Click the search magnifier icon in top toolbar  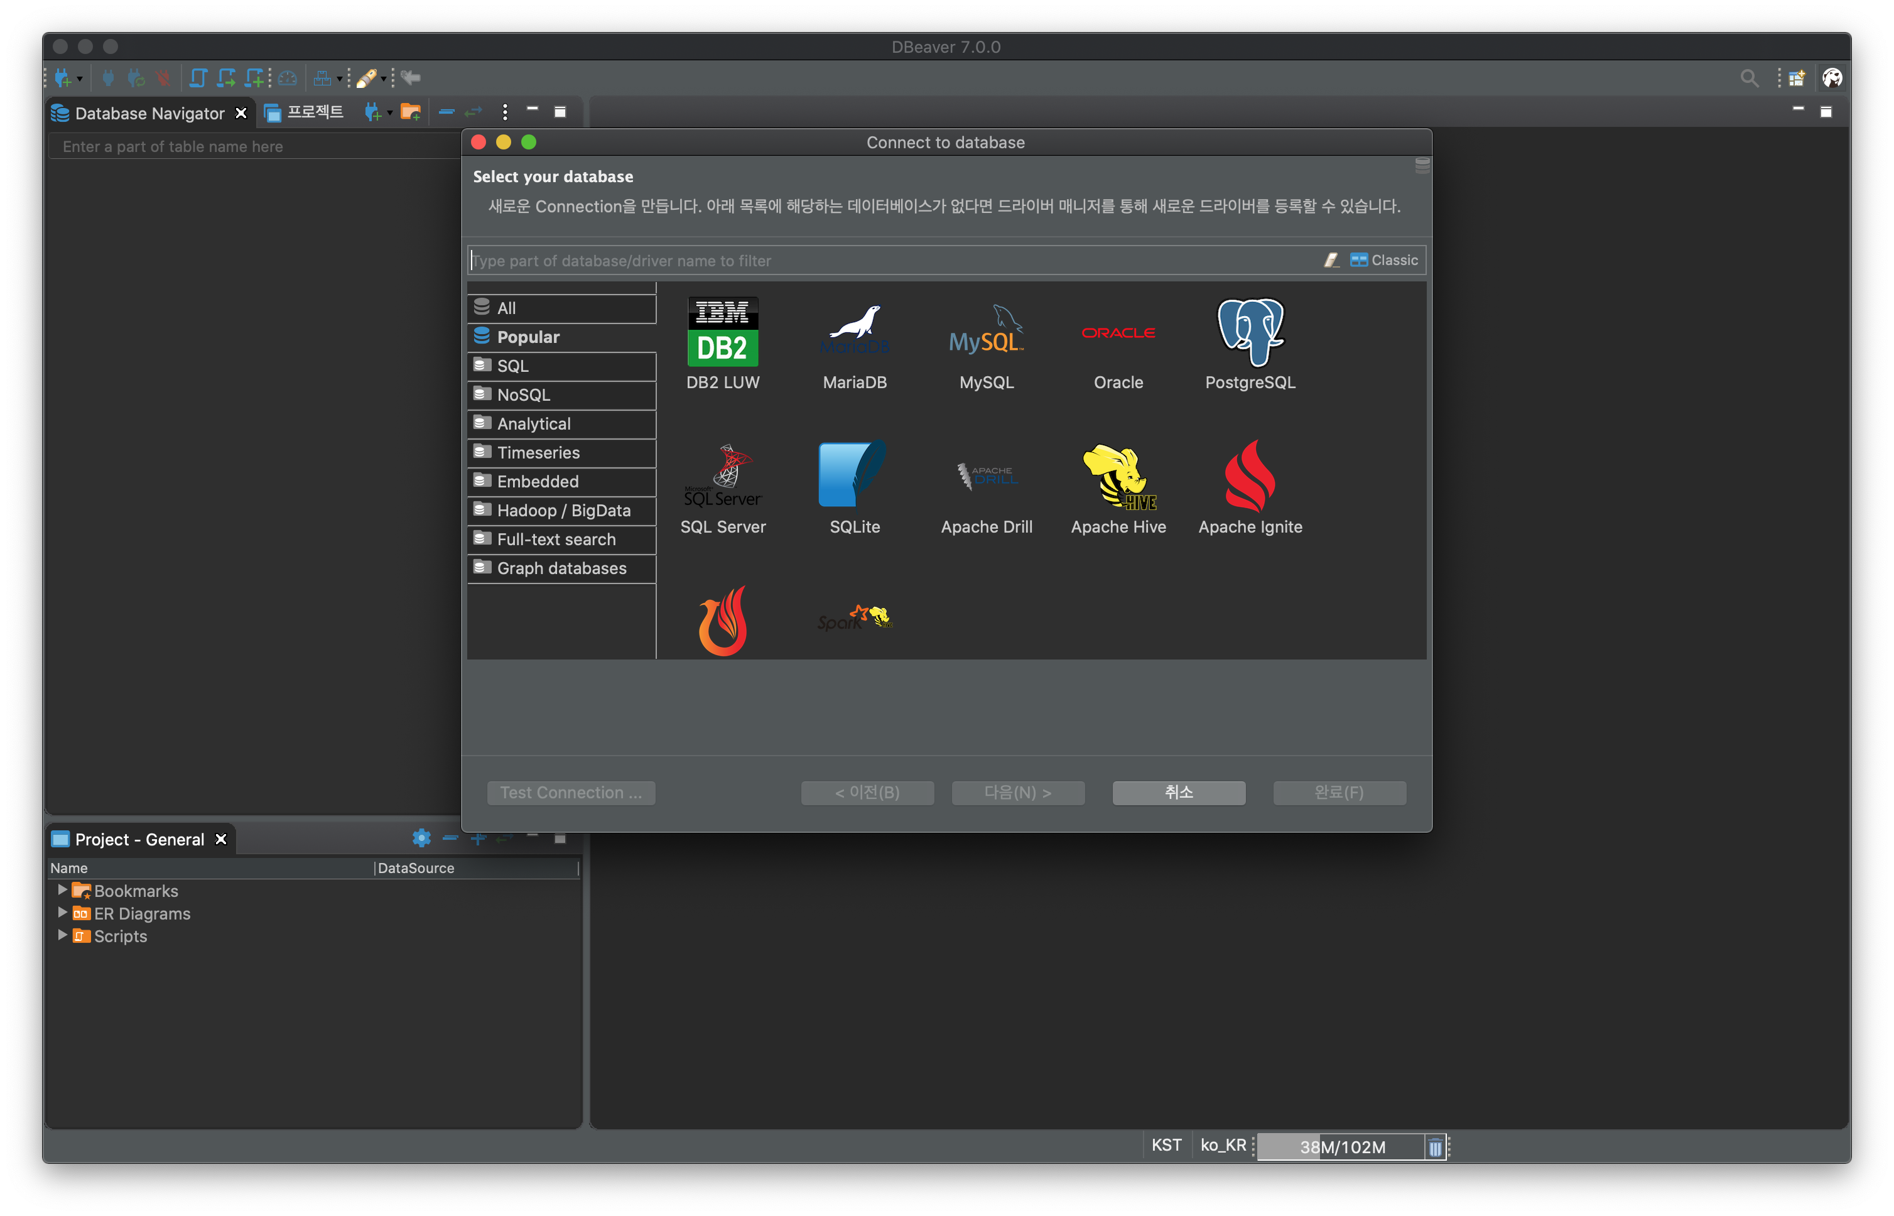point(1749,78)
